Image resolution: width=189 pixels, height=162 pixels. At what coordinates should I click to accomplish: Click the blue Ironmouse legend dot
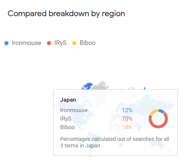point(7,43)
